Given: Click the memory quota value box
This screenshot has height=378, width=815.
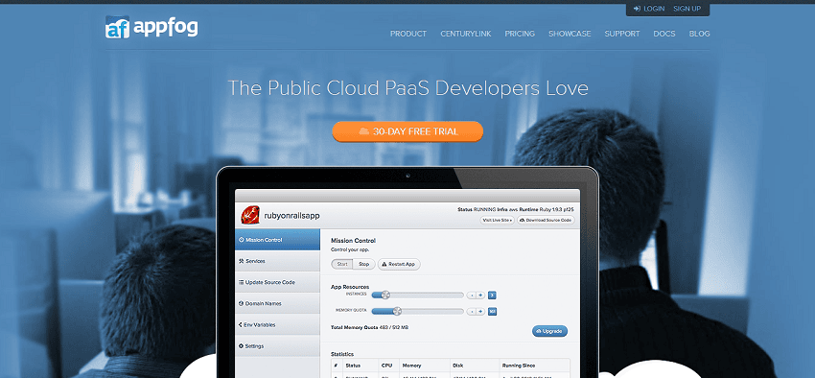Looking at the screenshot, I should point(492,312).
